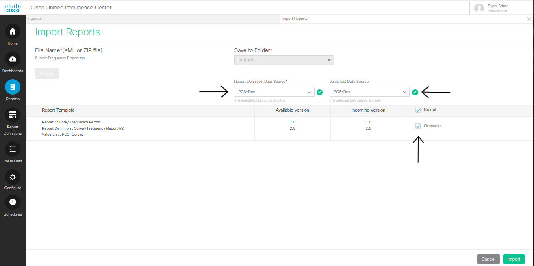Select the Import Reports tab
The width and height of the screenshot is (534, 266).
pos(295,19)
